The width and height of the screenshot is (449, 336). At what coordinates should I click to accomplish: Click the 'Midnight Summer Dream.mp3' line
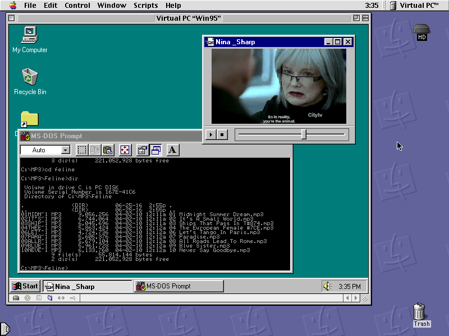(x=142, y=214)
